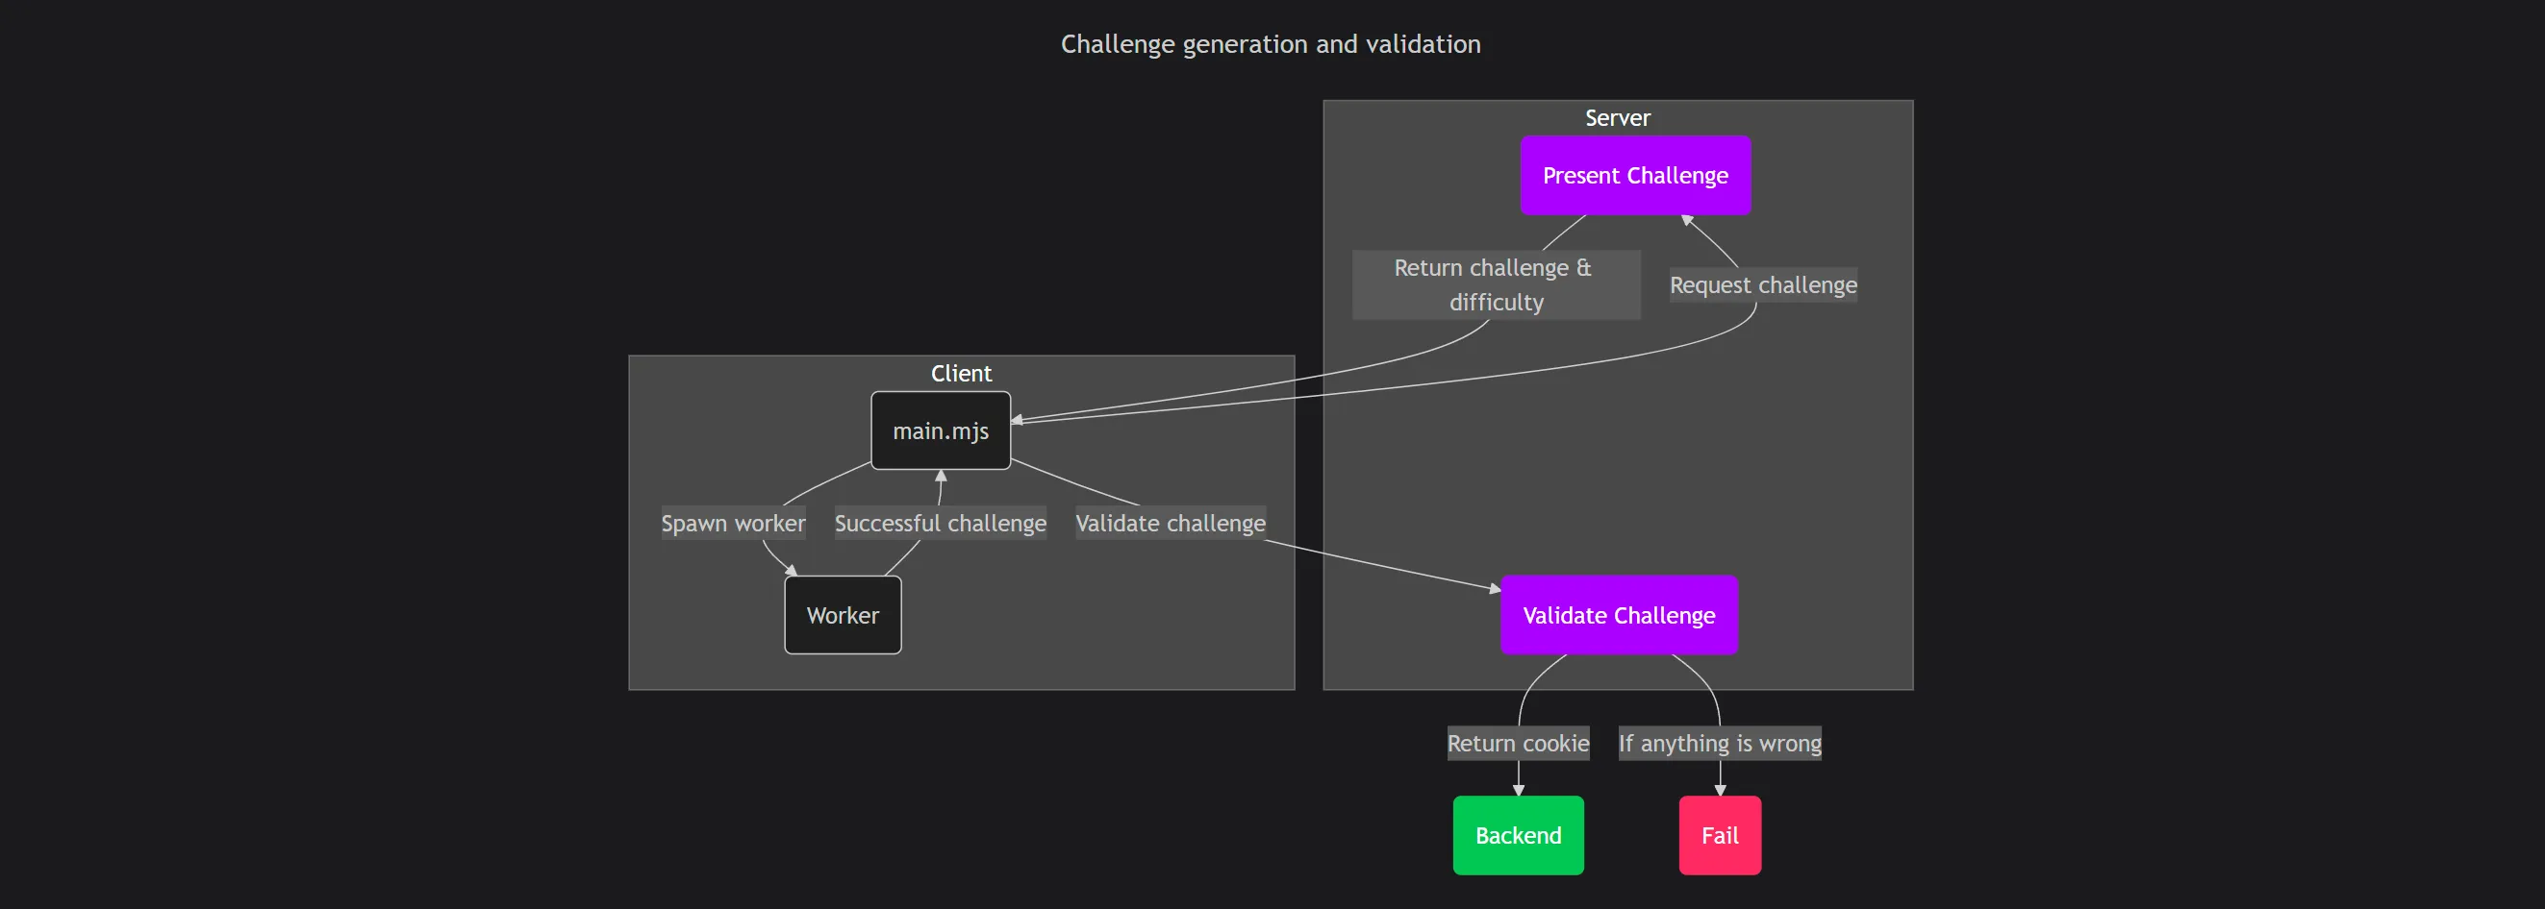Click the Server subgraph heading
This screenshot has height=909, width=2545.
click(x=1617, y=118)
